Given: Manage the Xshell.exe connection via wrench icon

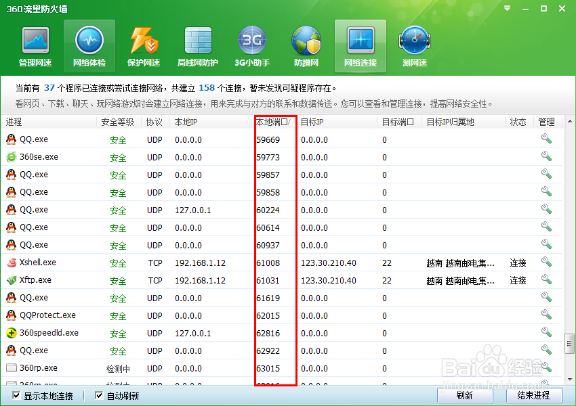Looking at the screenshot, I should (x=546, y=262).
